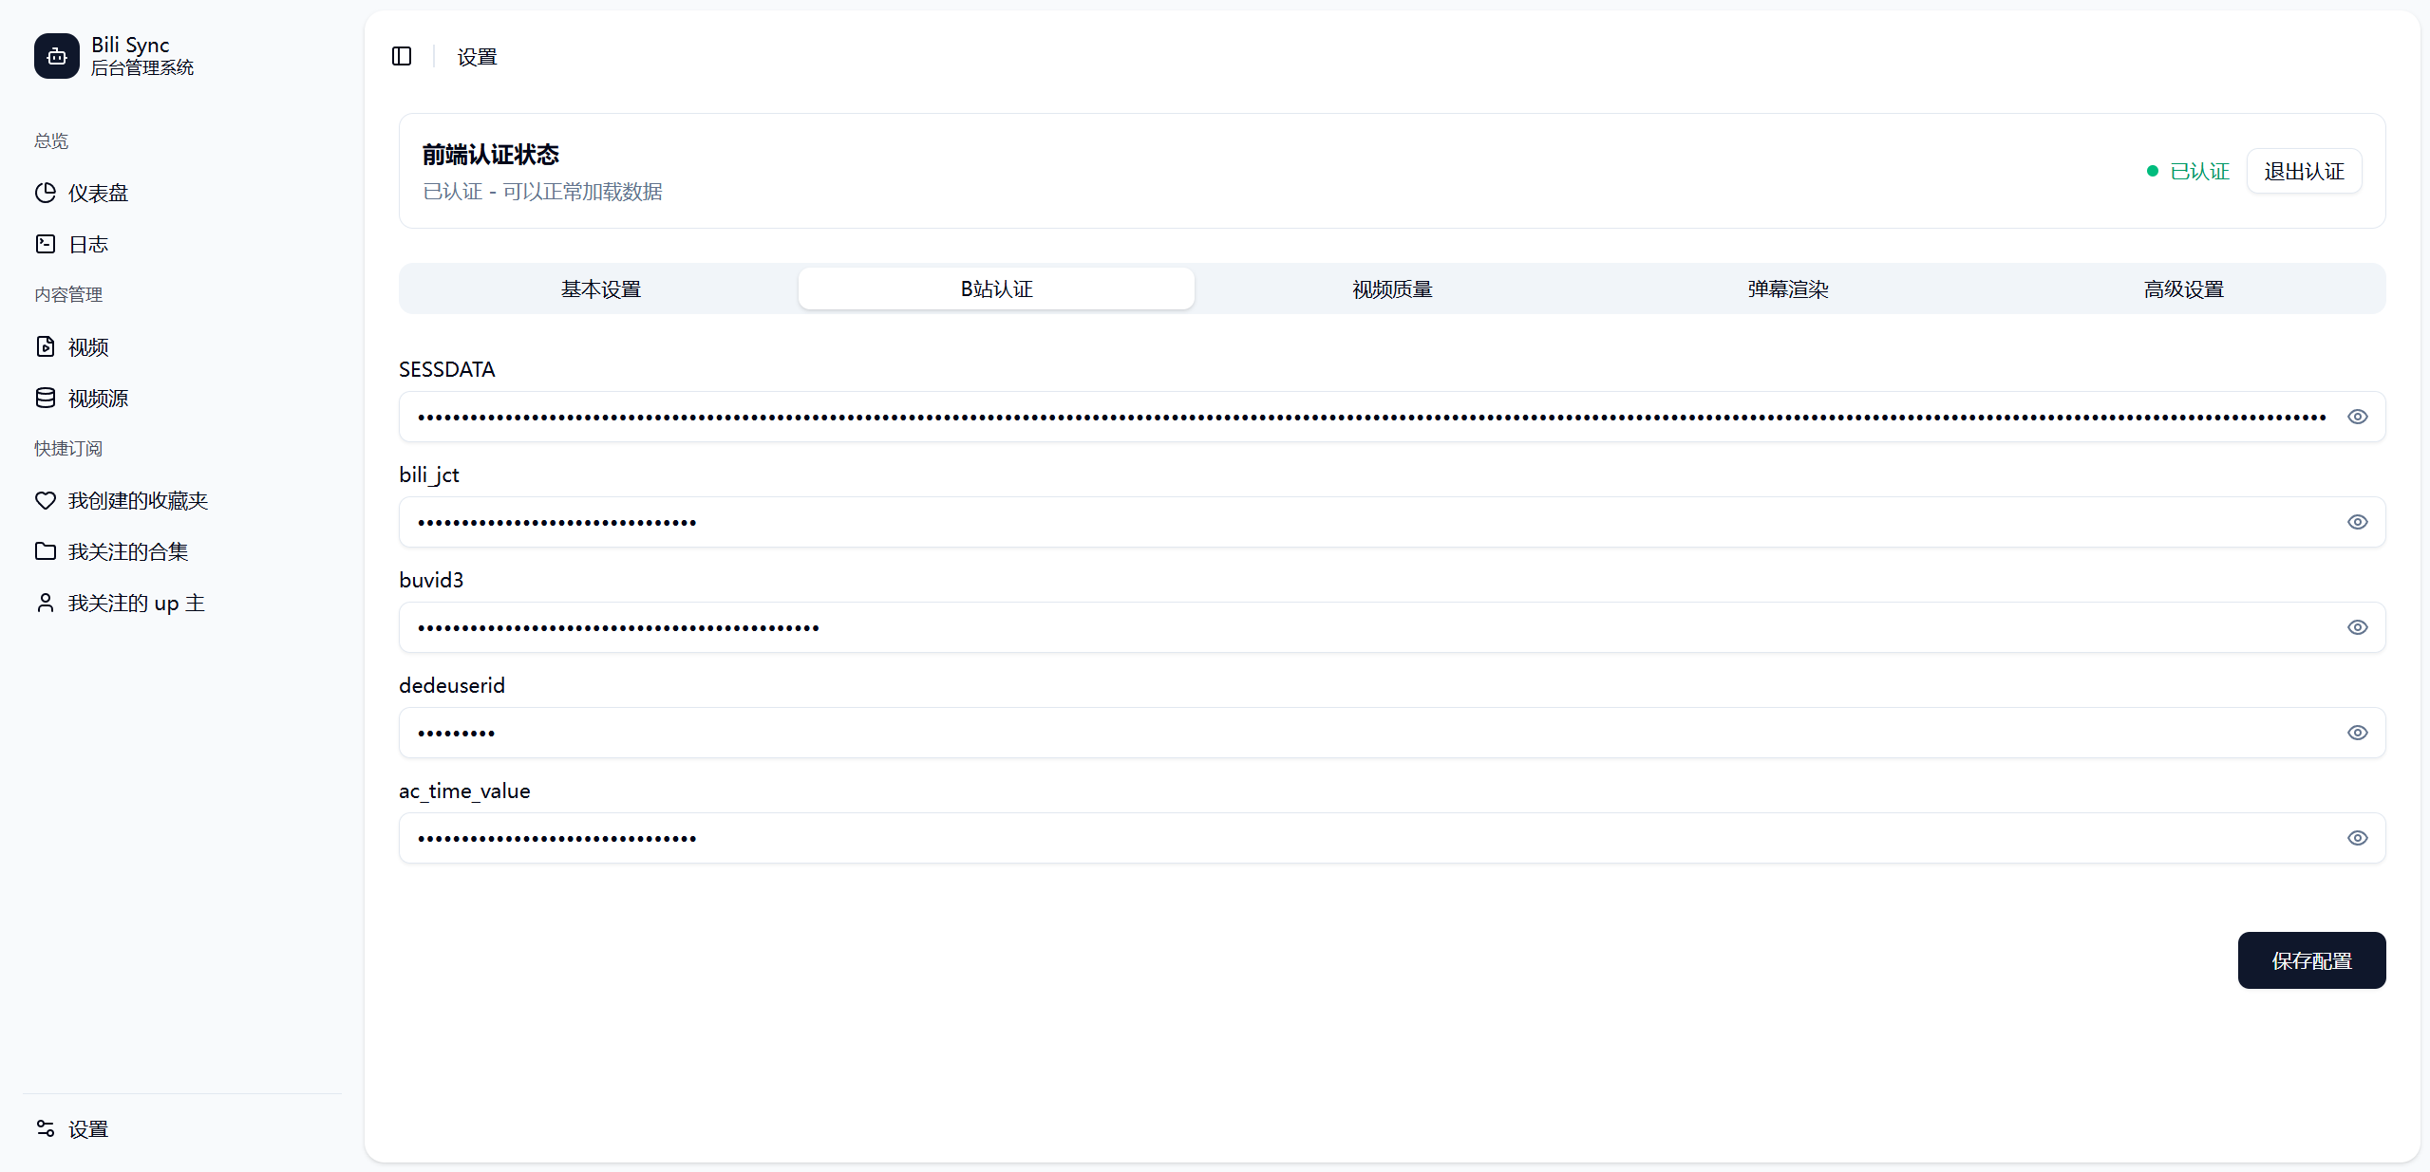Open the settings sliders icon at bottom

(46, 1128)
